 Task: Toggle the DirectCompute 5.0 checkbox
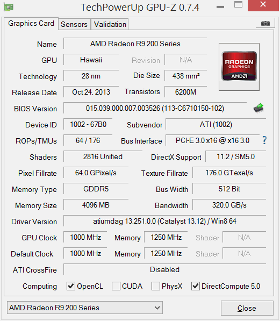point(195,286)
